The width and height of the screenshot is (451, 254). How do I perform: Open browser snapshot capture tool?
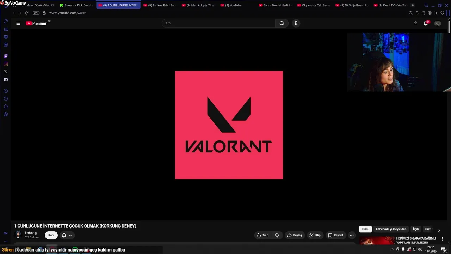click(x=423, y=13)
